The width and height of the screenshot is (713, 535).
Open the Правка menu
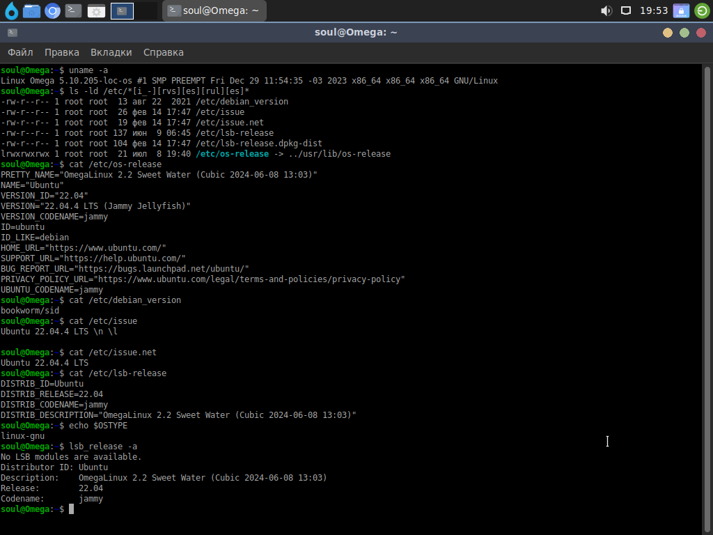(x=62, y=52)
